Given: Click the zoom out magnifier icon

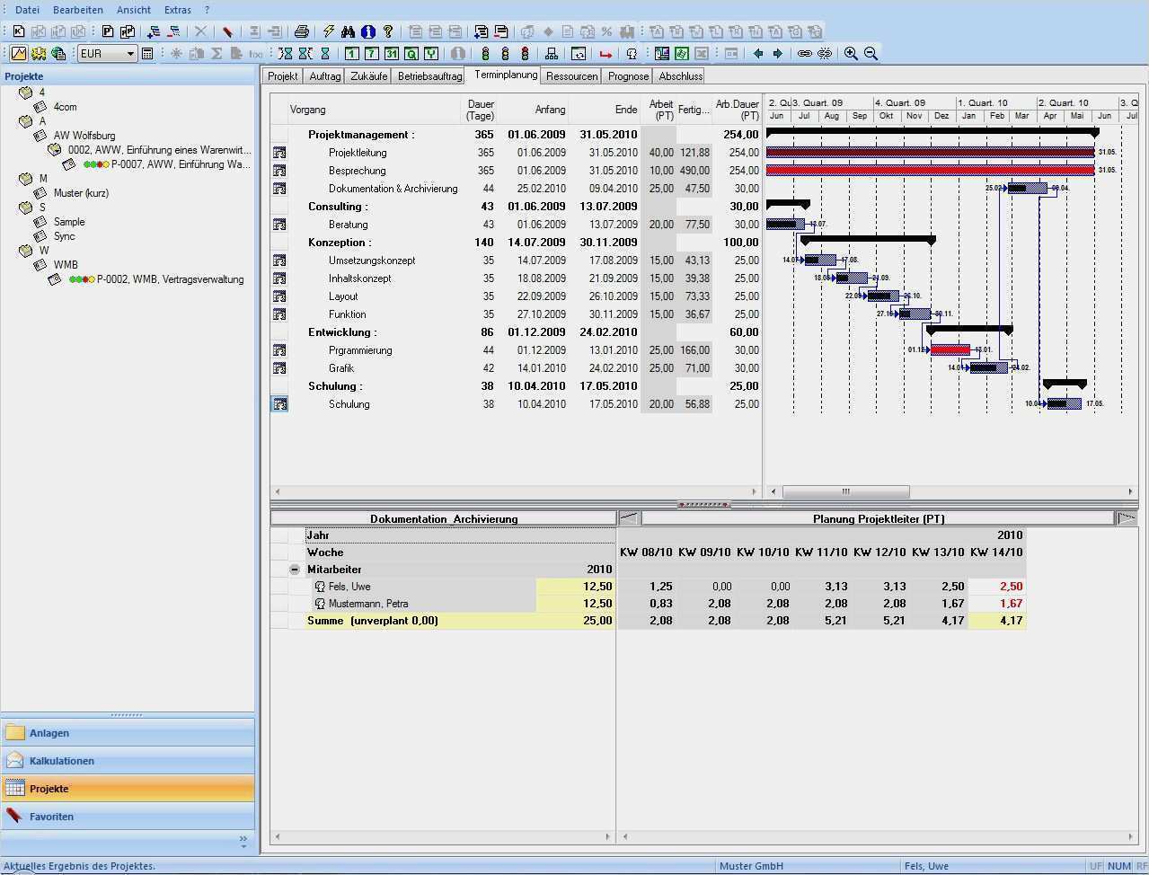Looking at the screenshot, I should (x=871, y=54).
